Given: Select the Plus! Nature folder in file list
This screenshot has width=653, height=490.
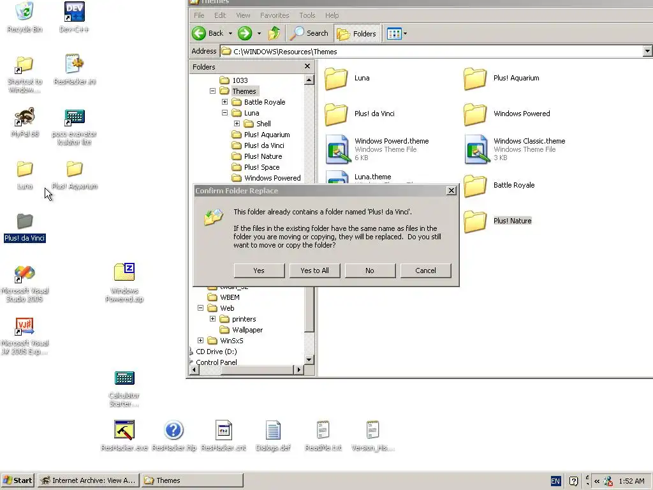Looking at the screenshot, I should 498,221.
